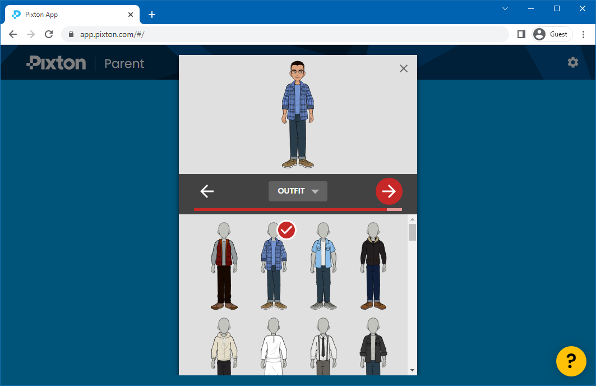This screenshot has width=596, height=386.
Task: Click the browser side panel icon
Action: tap(520, 34)
